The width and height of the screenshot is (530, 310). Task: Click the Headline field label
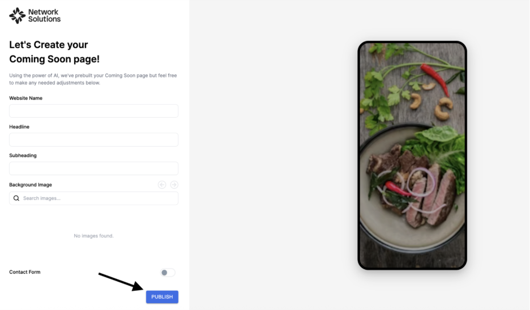tap(19, 127)
